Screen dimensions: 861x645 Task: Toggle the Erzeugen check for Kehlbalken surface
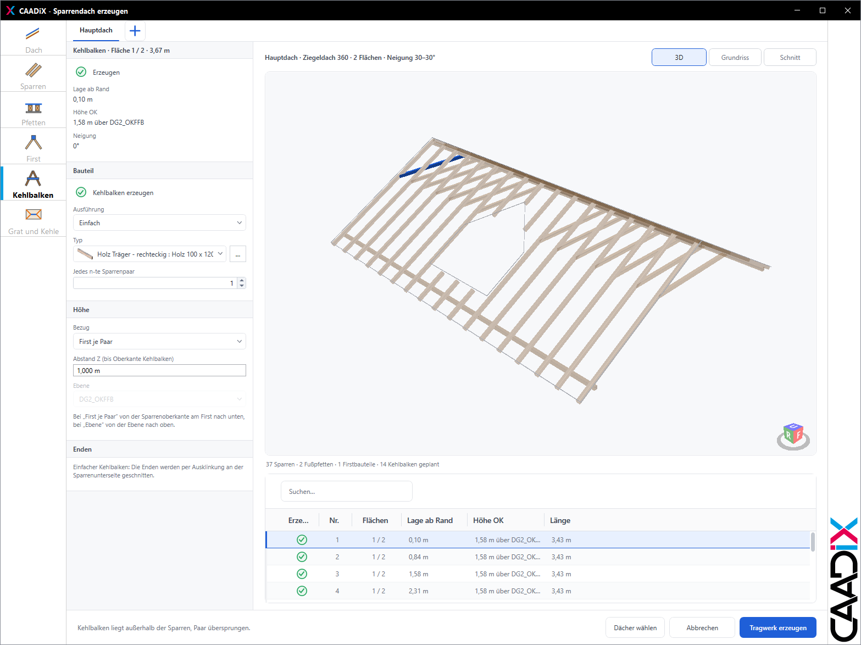tap(81, 72)
